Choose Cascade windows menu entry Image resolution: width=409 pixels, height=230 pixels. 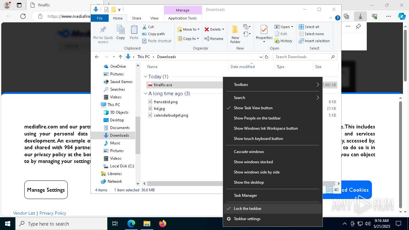[273, 152]
